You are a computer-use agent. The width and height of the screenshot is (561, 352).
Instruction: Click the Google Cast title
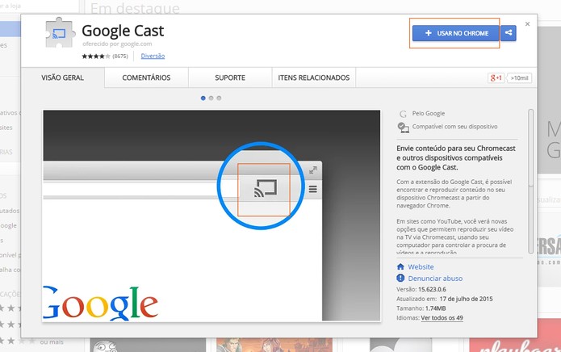[123, 31]
